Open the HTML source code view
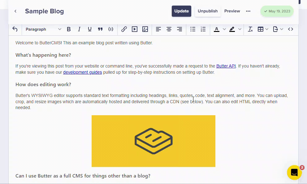The height and width of the screenshot is (184, 307). (x=291, y=29)
